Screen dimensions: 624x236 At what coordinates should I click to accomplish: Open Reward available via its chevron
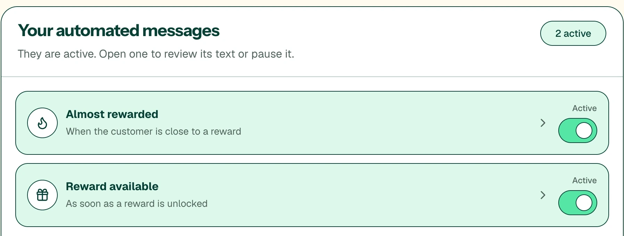[x=543, y=195]
